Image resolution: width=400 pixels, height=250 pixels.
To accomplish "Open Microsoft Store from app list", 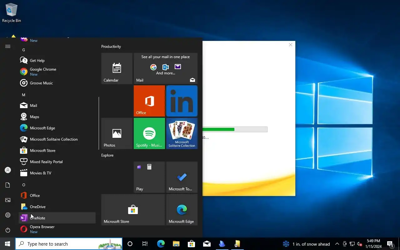I will tap(57, 151).
